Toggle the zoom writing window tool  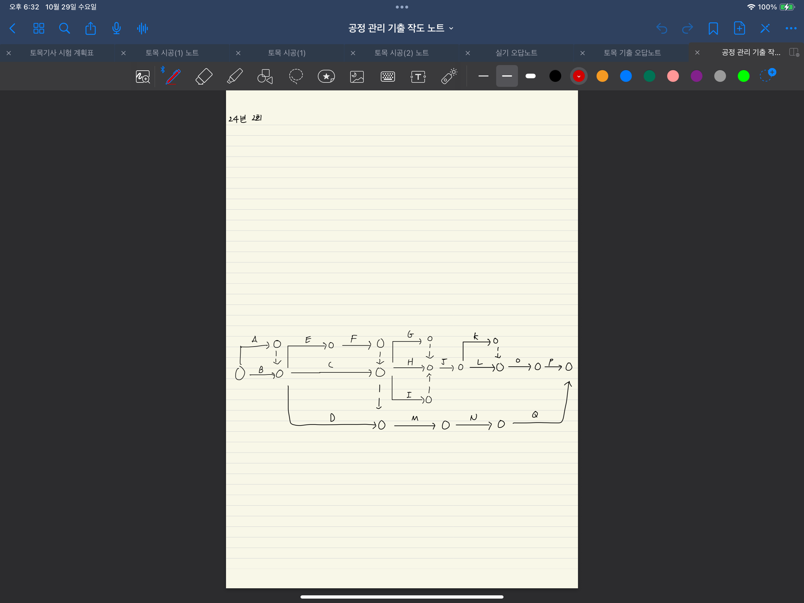pos(142,76)
